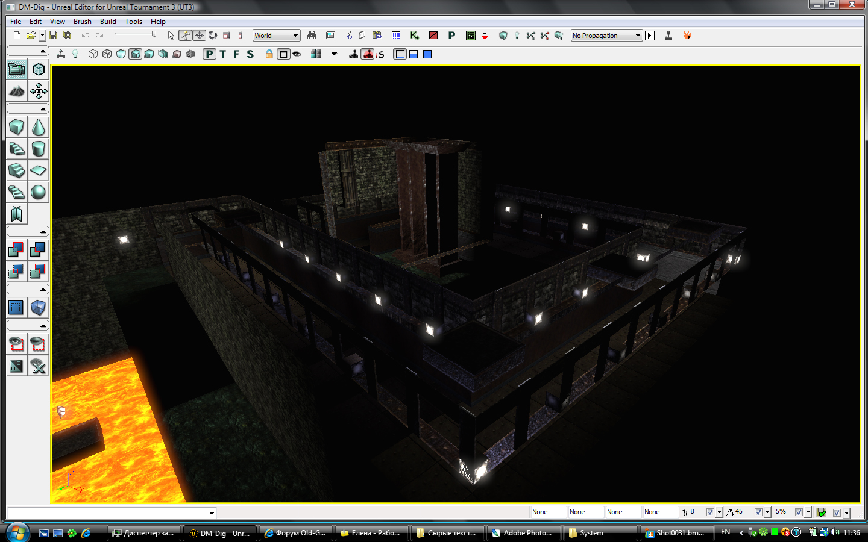The height and width of the screenshot is (542, 868).
Task: Select the Terrain editing mode tool
Action: click(x=17, y=91)
